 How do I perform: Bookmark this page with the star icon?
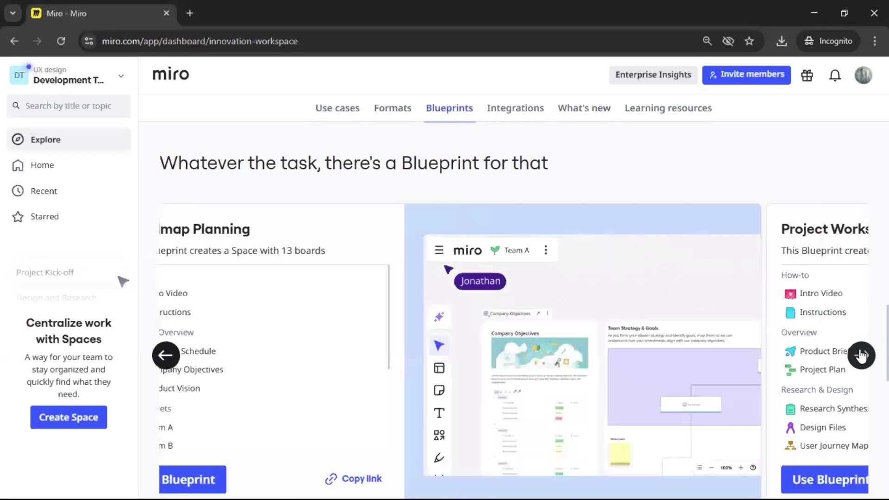click(749, 41)
